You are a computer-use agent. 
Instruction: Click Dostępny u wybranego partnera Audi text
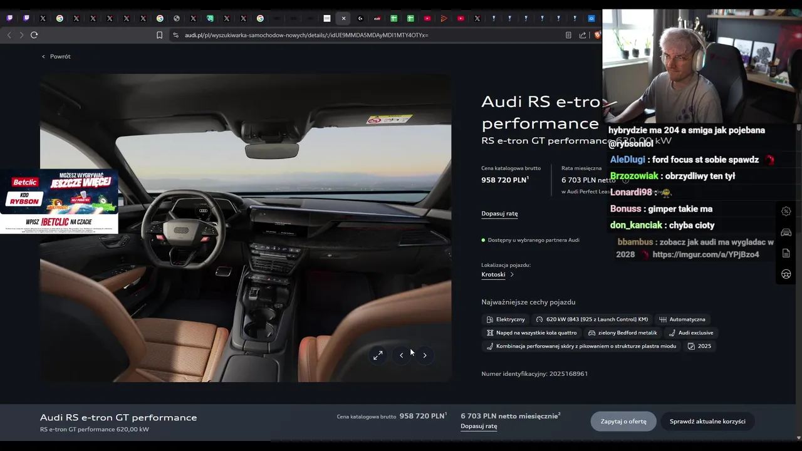tap(534, 240)
